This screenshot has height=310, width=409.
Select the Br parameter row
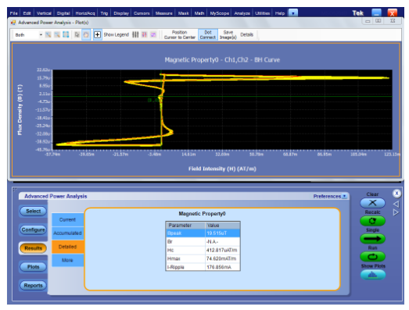(x=203, y=242)
